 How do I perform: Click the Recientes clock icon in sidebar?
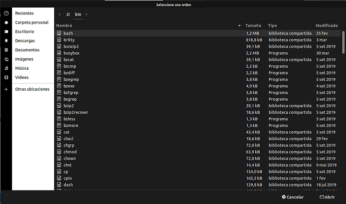[x=6, y=14]
